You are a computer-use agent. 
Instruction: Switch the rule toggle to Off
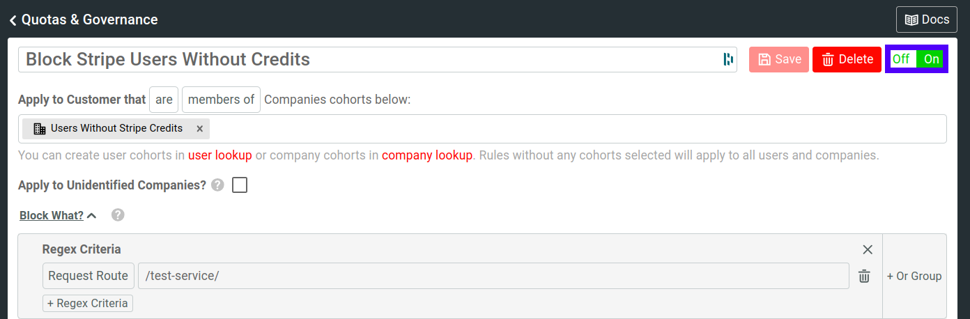tap(901, 59)
